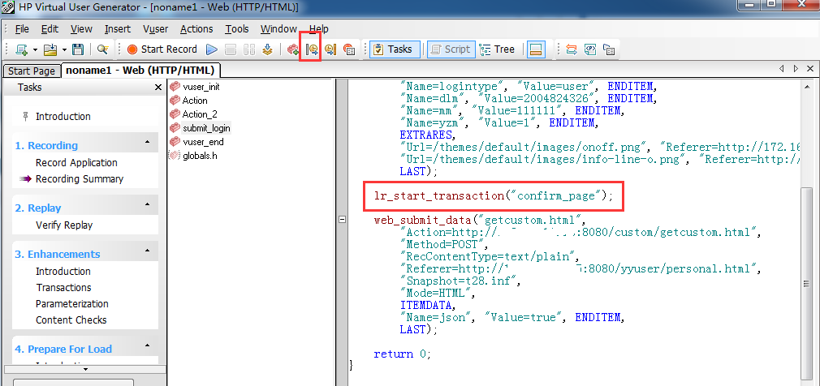
Task: Click the lr_start_transaction code line
Action: (x=493, y=196)
